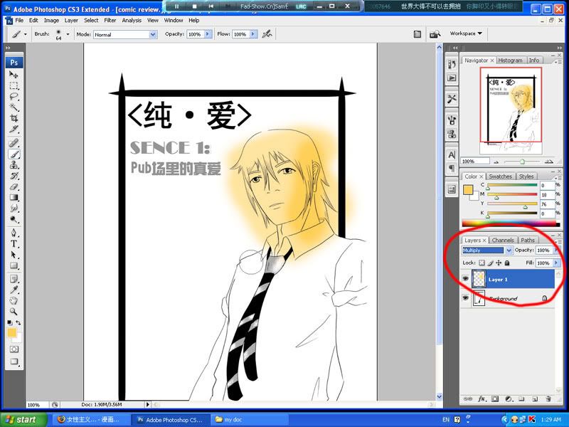Open the brush Mode dropdown showing Normal
The width and height of the screenshot is (569, 427).
coord(124,34)
